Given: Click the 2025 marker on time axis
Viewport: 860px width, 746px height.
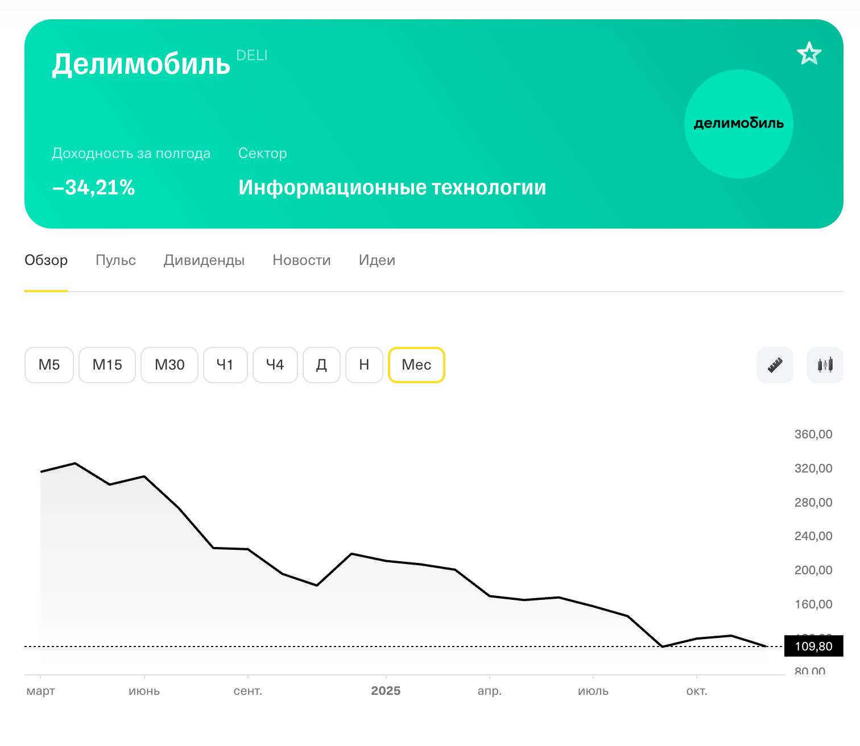Looking at the screenshot, I should [x=386, y=691].
